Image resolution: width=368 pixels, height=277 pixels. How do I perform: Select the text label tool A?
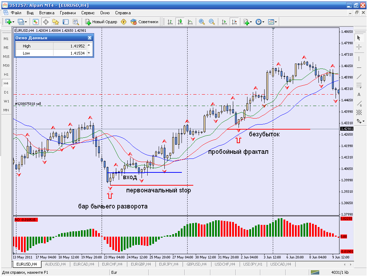coord(359,95)
